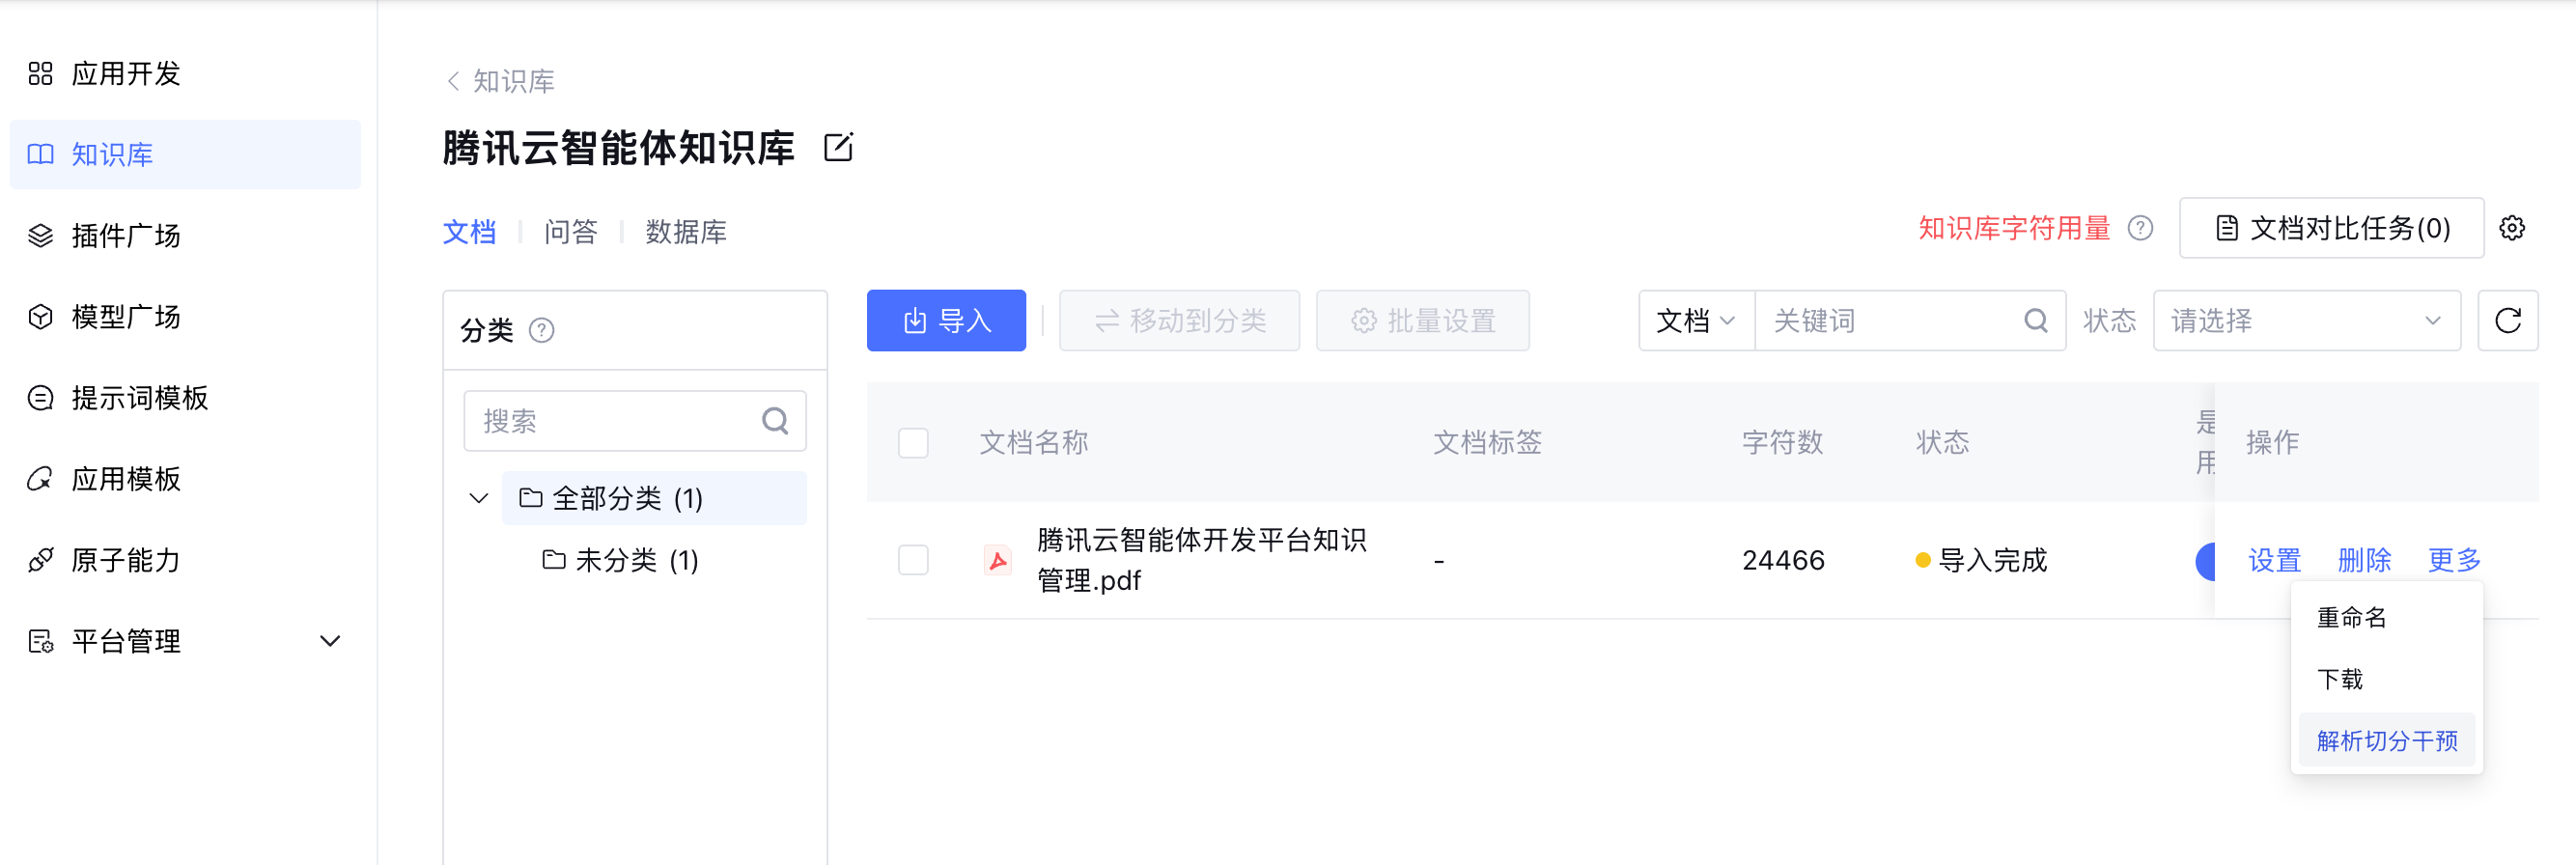Click the help icon beside 分类

(541, 330)
